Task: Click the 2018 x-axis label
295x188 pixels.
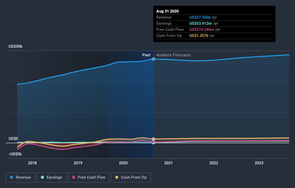Action: pos(32,163)
